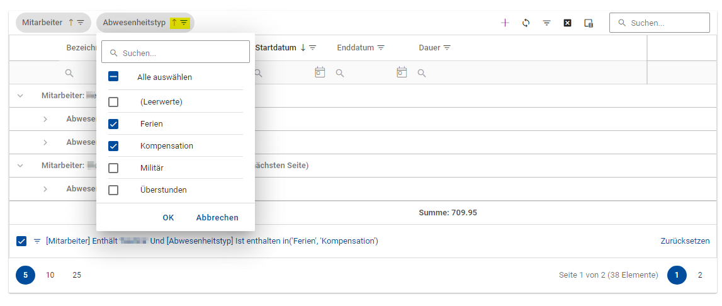Toggle the Alle auswählen checkbox

113,77
